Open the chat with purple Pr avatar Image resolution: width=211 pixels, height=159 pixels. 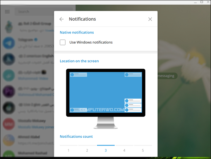pyautogui.click(x=27, y=92)
